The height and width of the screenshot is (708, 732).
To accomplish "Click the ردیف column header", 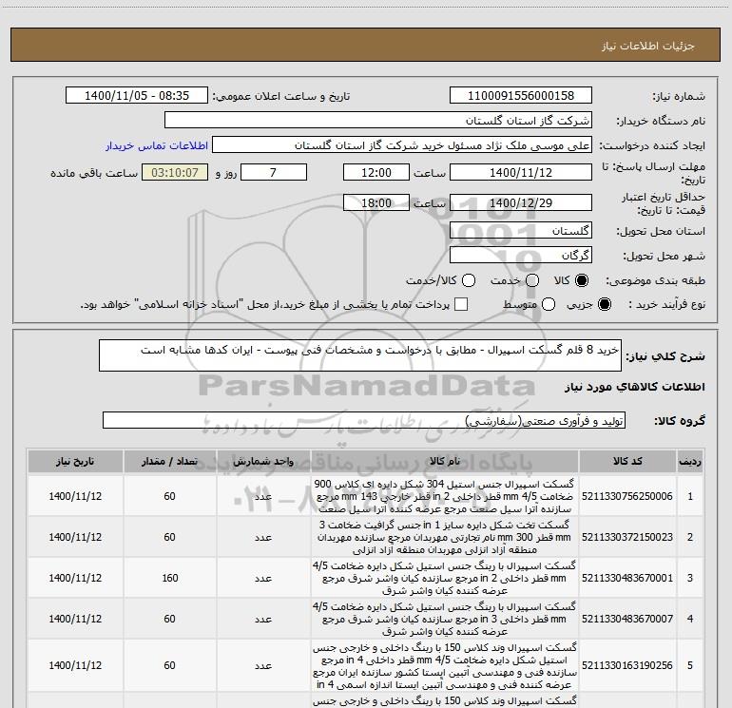I will [690, 462].
